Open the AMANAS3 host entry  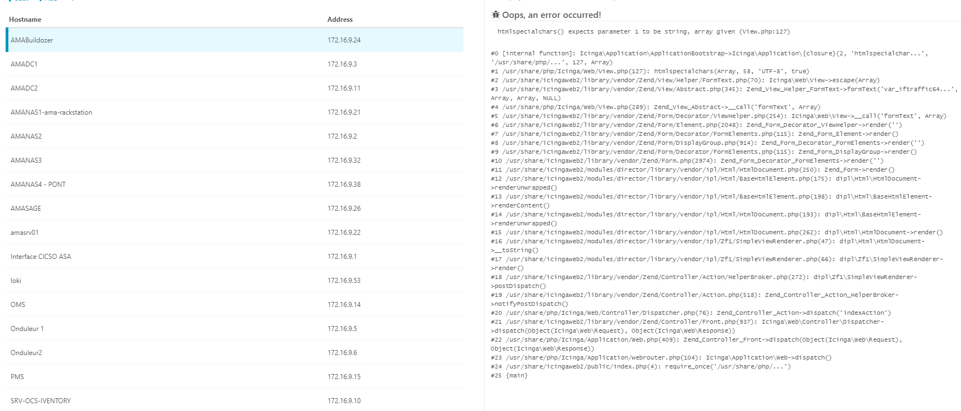pyautogui.click(x=235, y=160)
